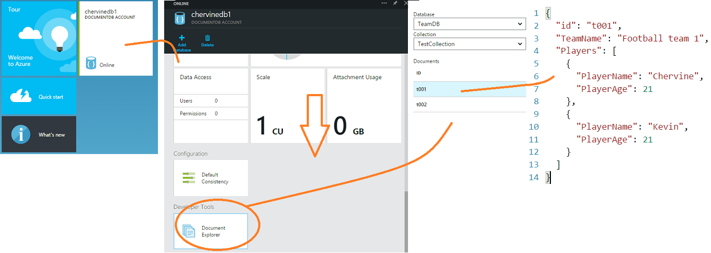
Task: Open the What's new tile
Action: coord(39,134)
